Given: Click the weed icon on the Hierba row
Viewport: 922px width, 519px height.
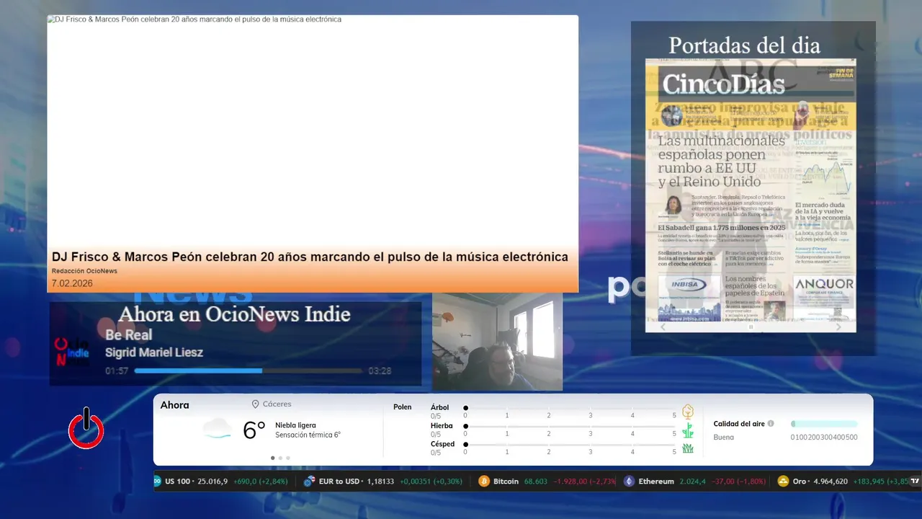Looking at the screenshot, I should (688, 430).
